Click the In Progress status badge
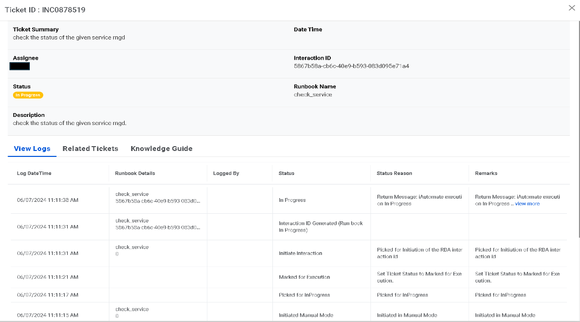 point(28,95)
